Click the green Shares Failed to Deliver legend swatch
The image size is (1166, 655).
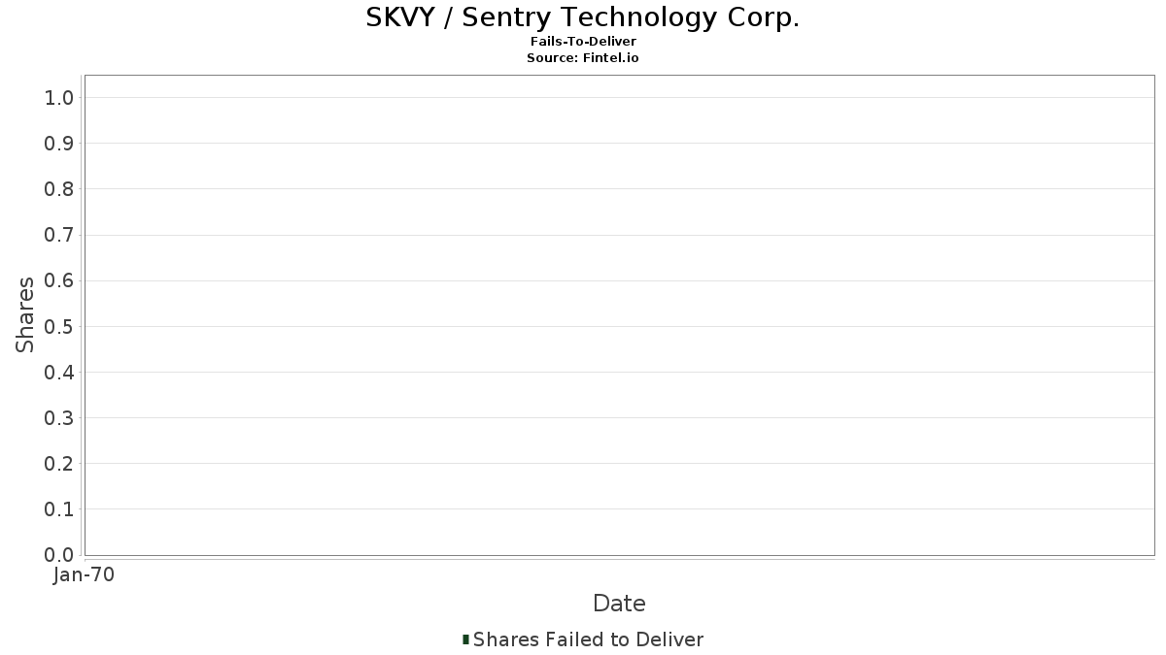[x=465, y=639]
